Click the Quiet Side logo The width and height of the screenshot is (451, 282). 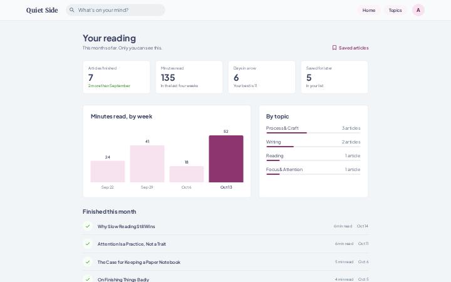click(x=42, y=10)
